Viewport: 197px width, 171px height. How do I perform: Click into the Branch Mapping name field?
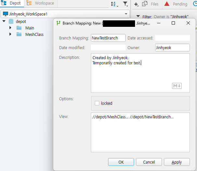coord(108,38)
